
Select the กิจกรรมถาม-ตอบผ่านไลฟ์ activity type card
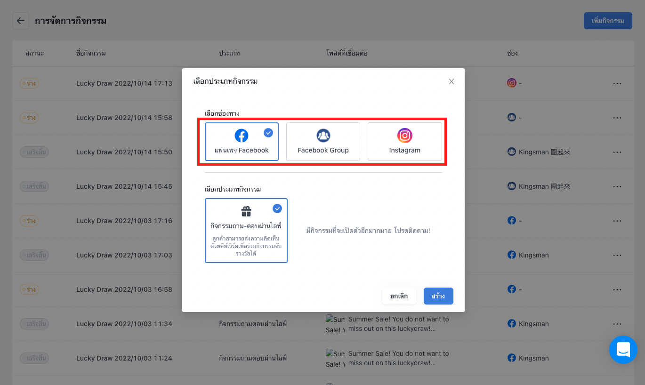point(246,231)
